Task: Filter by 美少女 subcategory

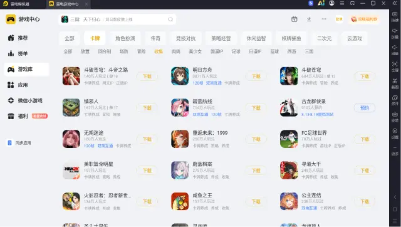Action: [195, 51]
